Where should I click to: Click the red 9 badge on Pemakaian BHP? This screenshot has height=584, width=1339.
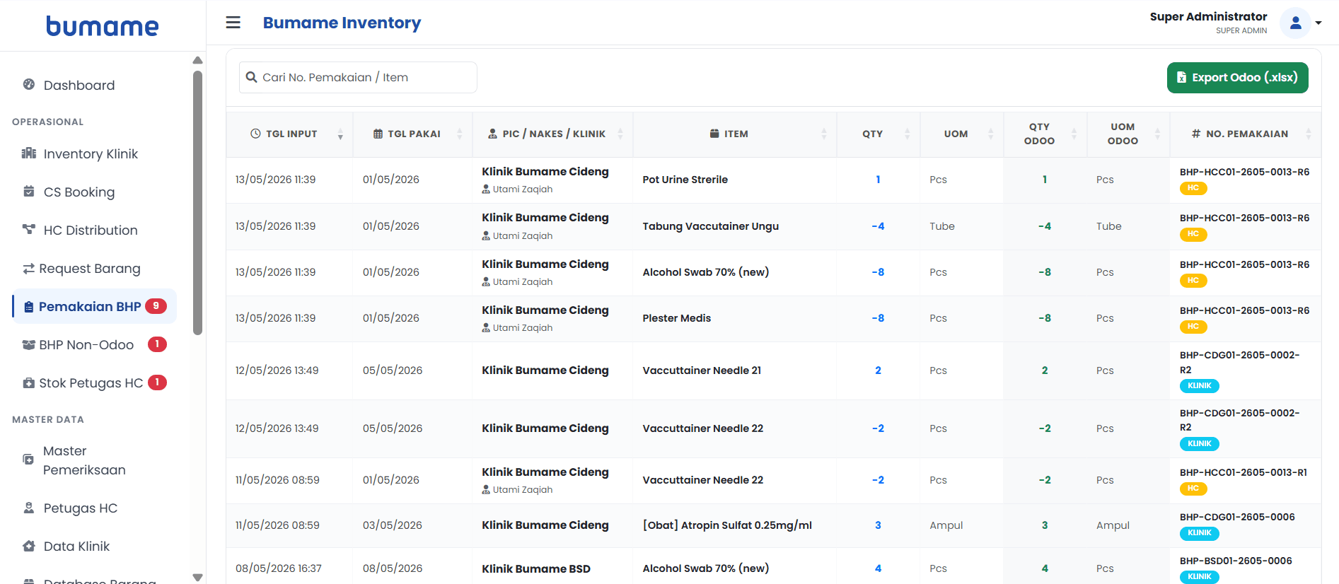click(x=156, y=306)
